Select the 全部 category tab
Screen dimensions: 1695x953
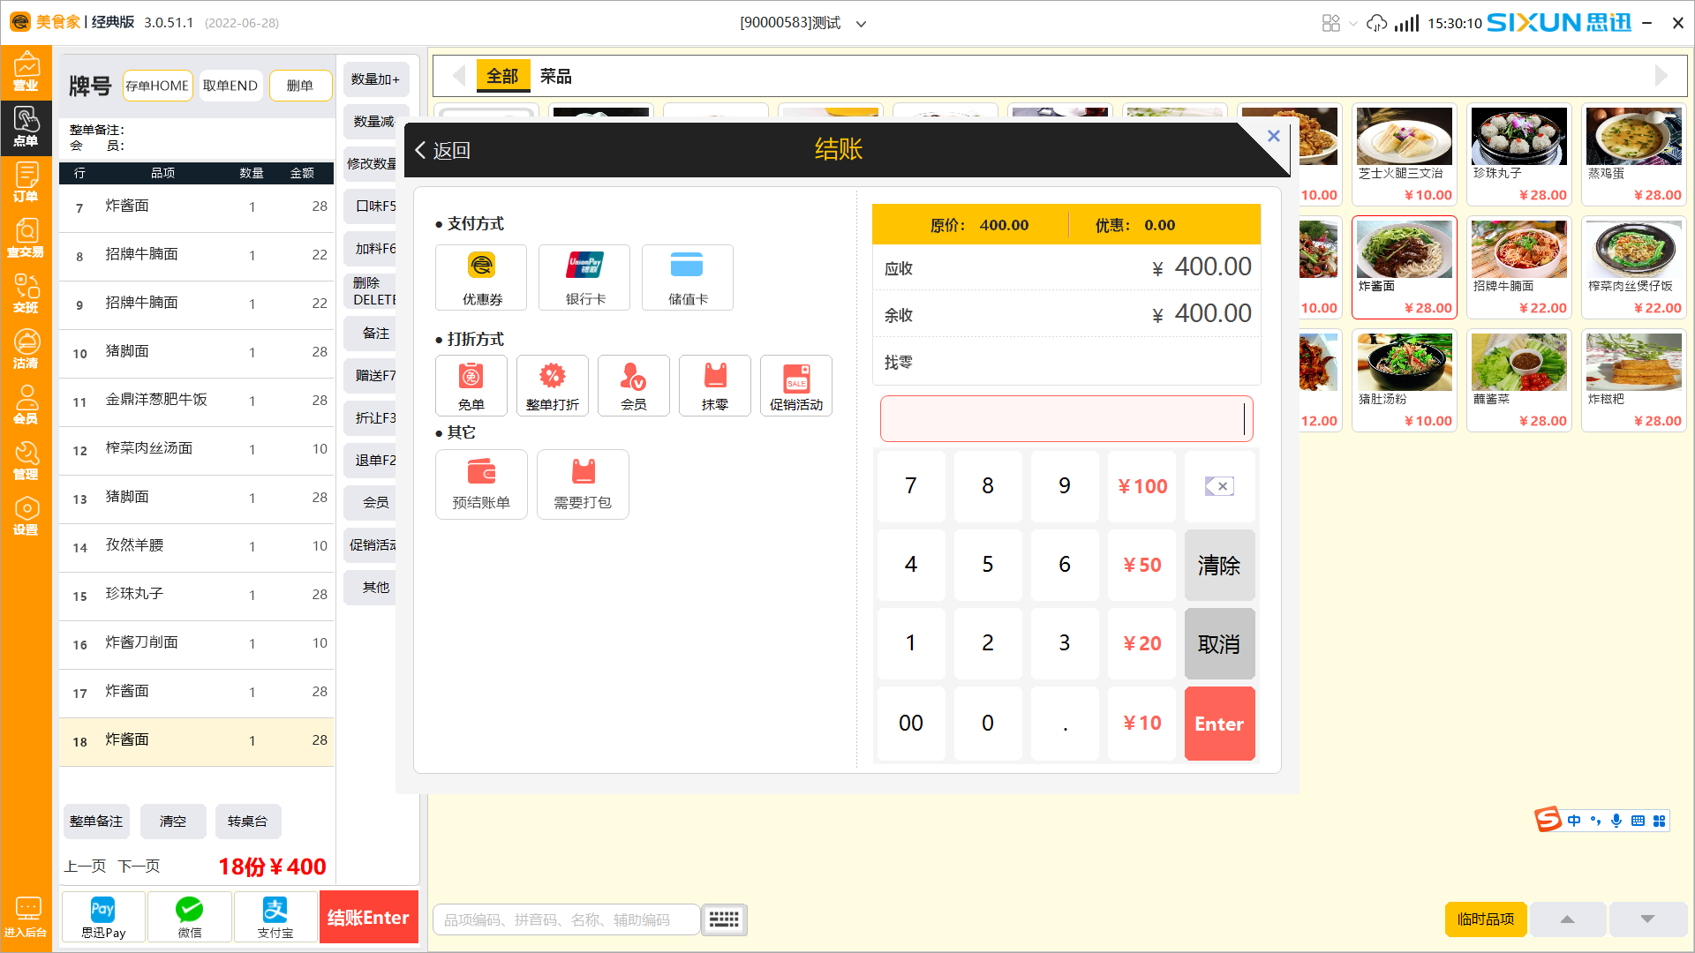(502, 76)
